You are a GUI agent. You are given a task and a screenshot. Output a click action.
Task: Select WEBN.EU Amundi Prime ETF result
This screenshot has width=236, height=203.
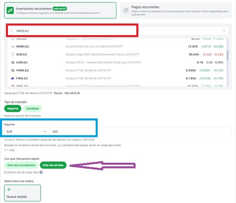point(117,47)
